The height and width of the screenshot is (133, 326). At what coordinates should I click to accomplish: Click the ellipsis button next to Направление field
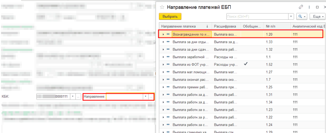[x=151, y=97]
